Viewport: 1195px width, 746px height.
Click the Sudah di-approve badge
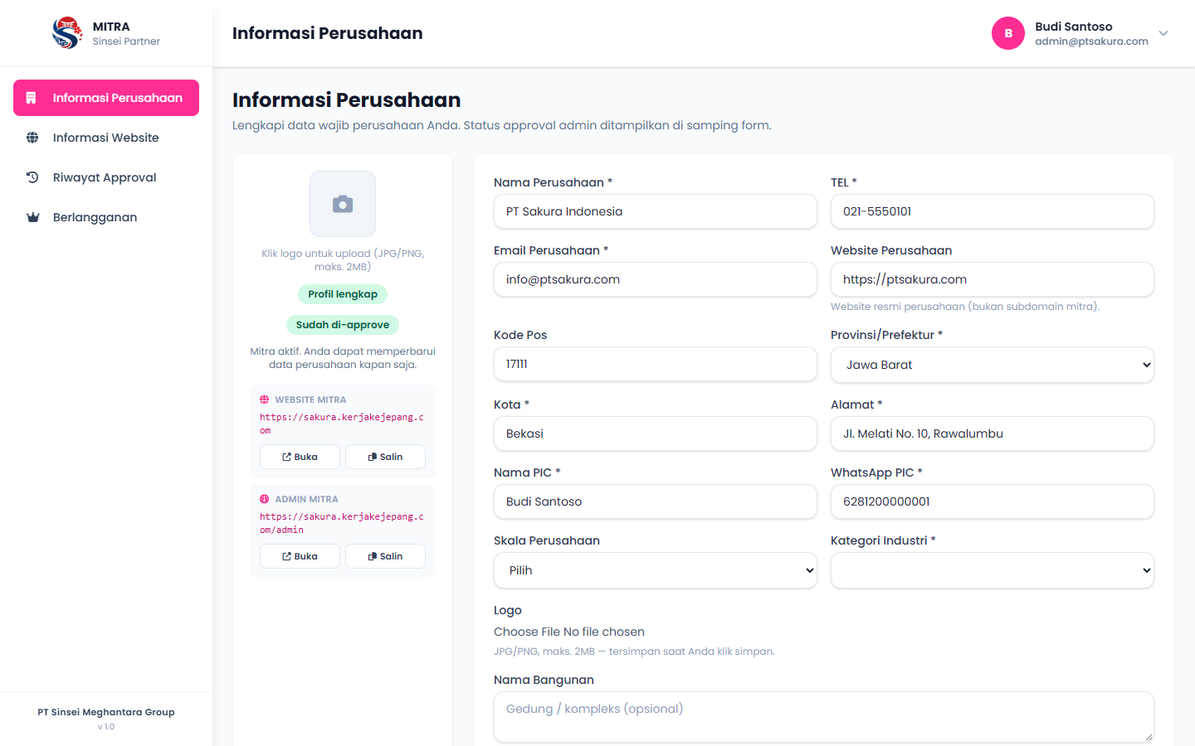343,325
